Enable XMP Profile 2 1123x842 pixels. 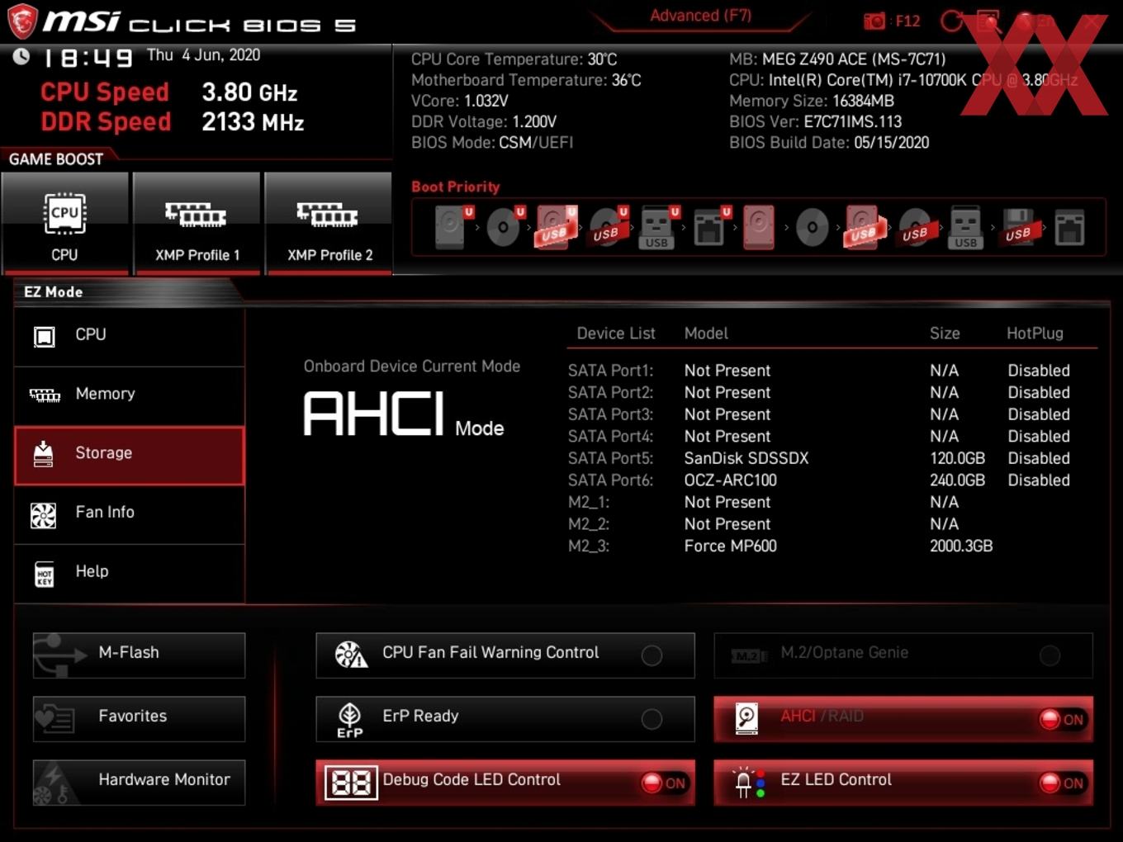pos(329,222)
